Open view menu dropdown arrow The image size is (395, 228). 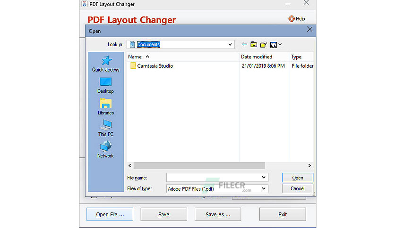280,45
